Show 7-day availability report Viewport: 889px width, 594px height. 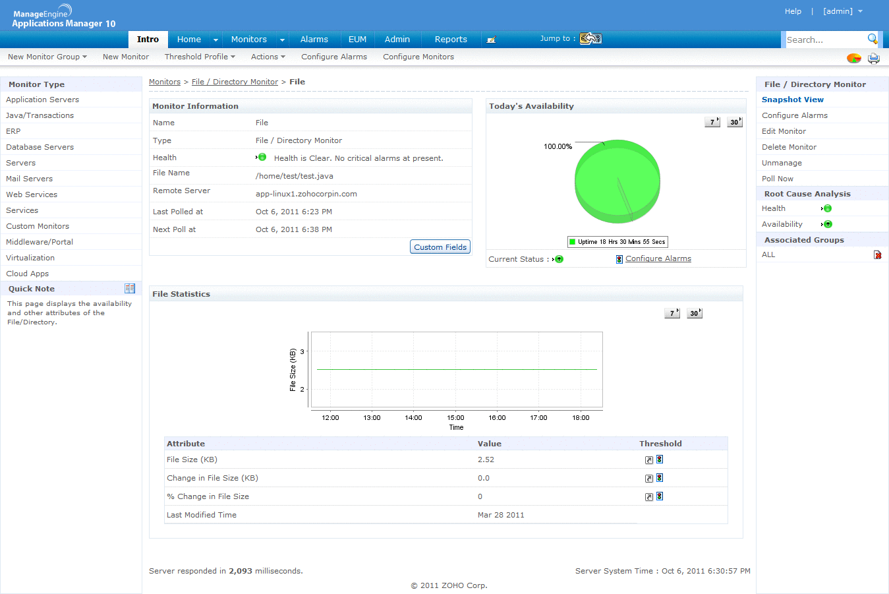pos(712,122)
